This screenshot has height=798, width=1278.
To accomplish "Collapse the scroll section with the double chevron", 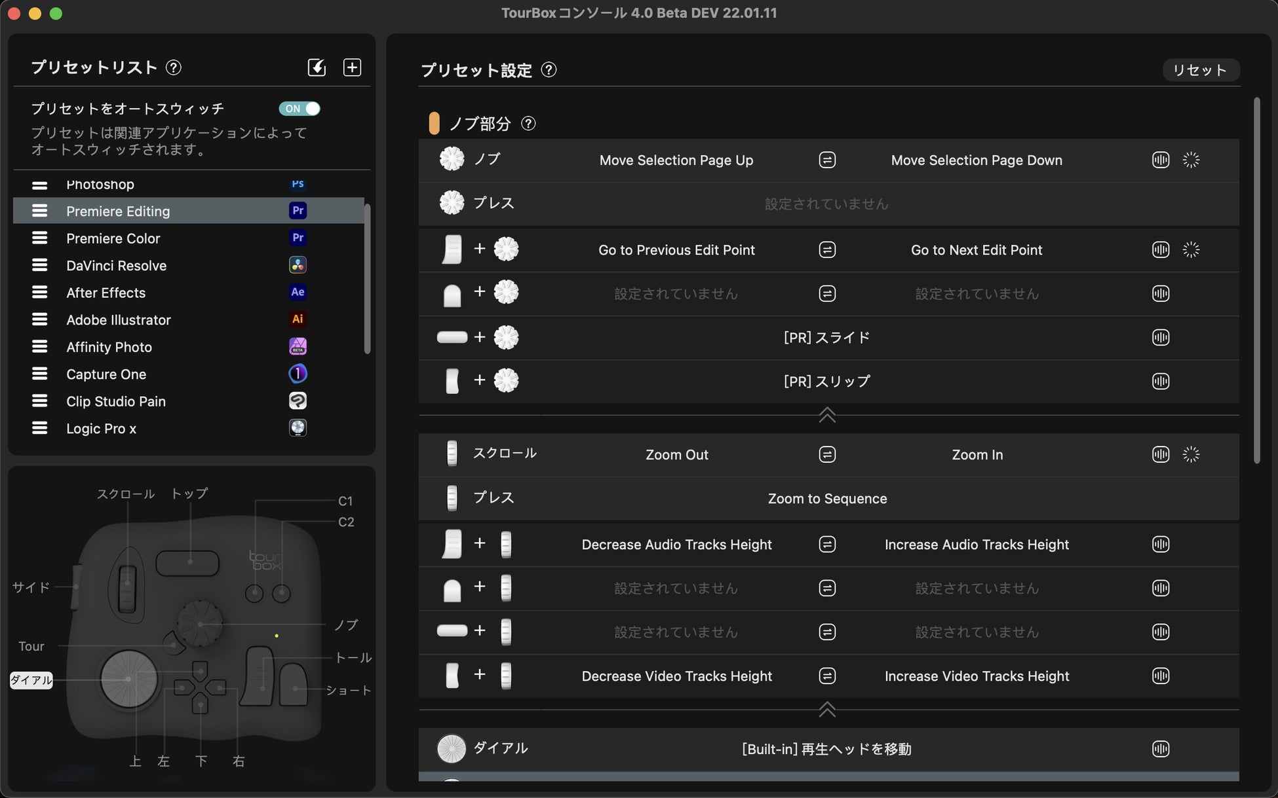I will coord(827,710).
